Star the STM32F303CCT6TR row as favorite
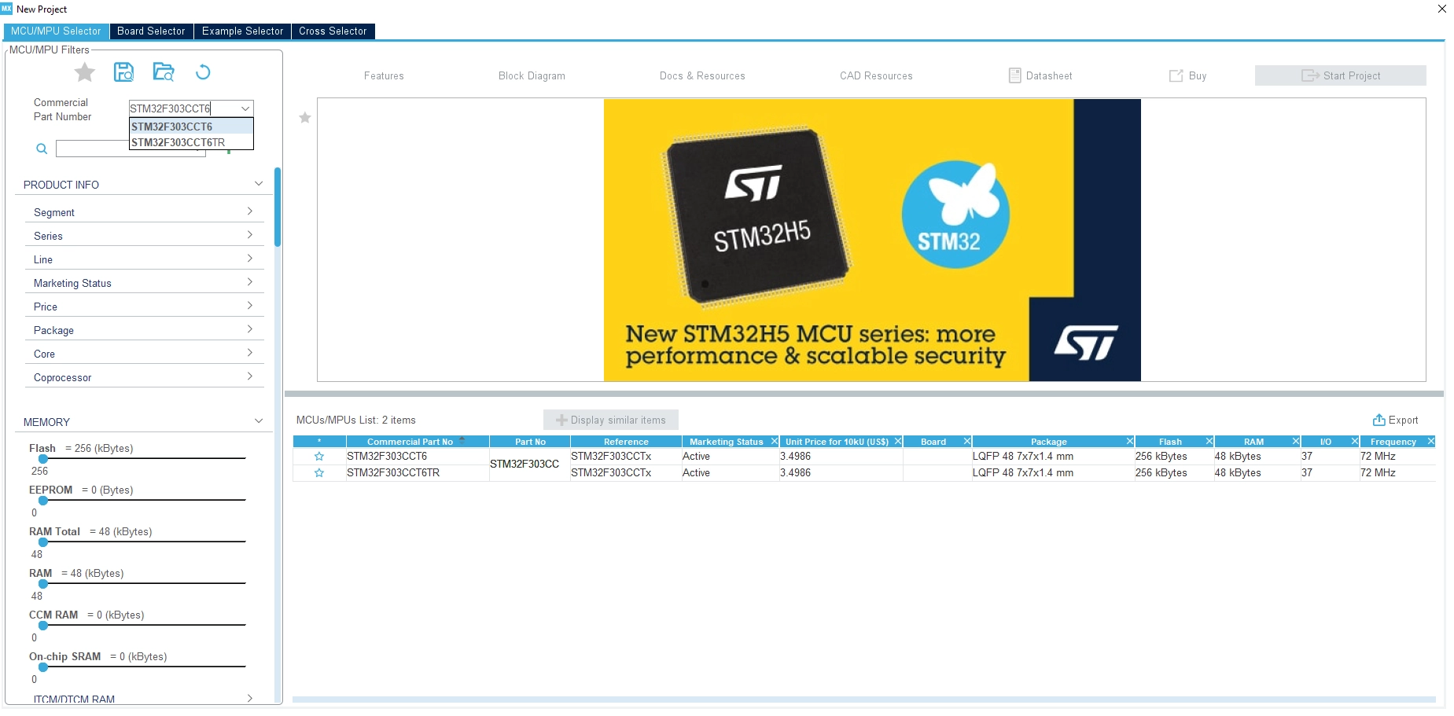 pos(319,473)
